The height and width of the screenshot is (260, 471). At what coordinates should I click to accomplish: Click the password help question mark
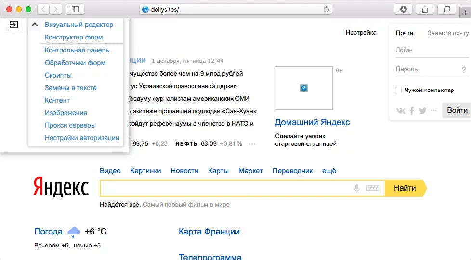tap(464, 70)
